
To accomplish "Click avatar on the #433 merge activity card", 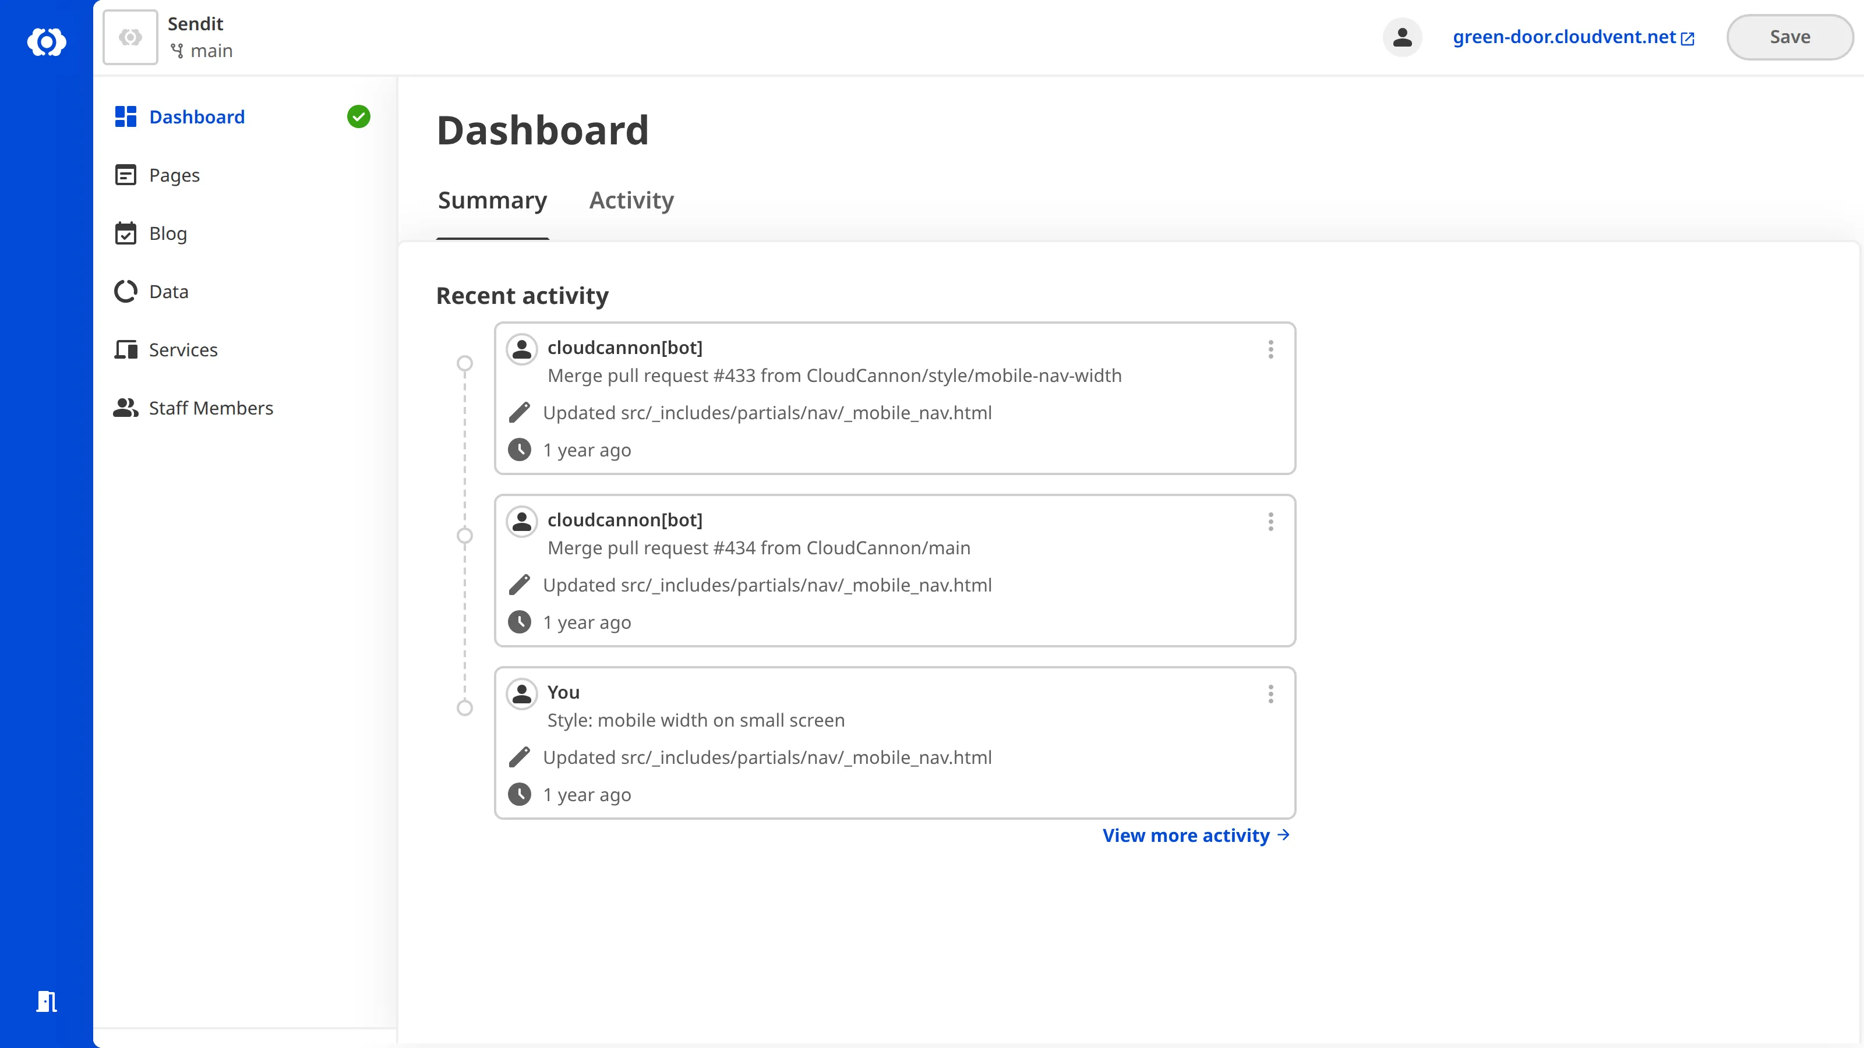I will click(x=521, y=349).
